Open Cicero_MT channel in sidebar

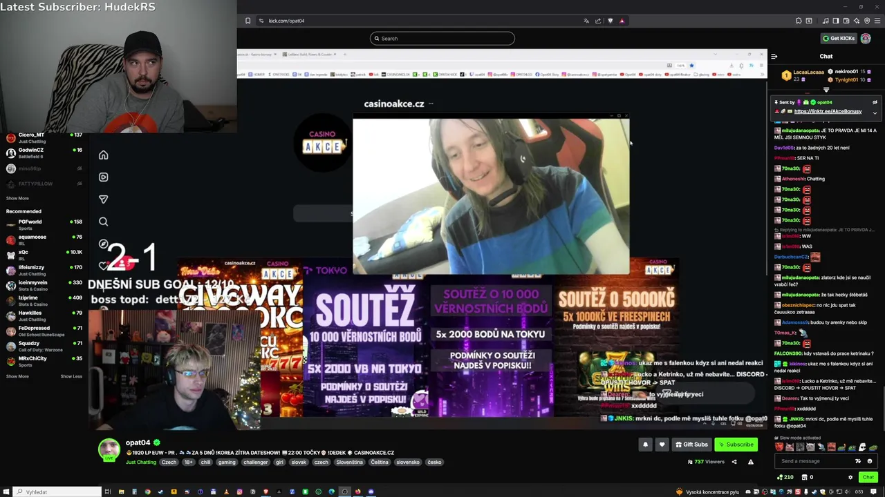(43, 137)
